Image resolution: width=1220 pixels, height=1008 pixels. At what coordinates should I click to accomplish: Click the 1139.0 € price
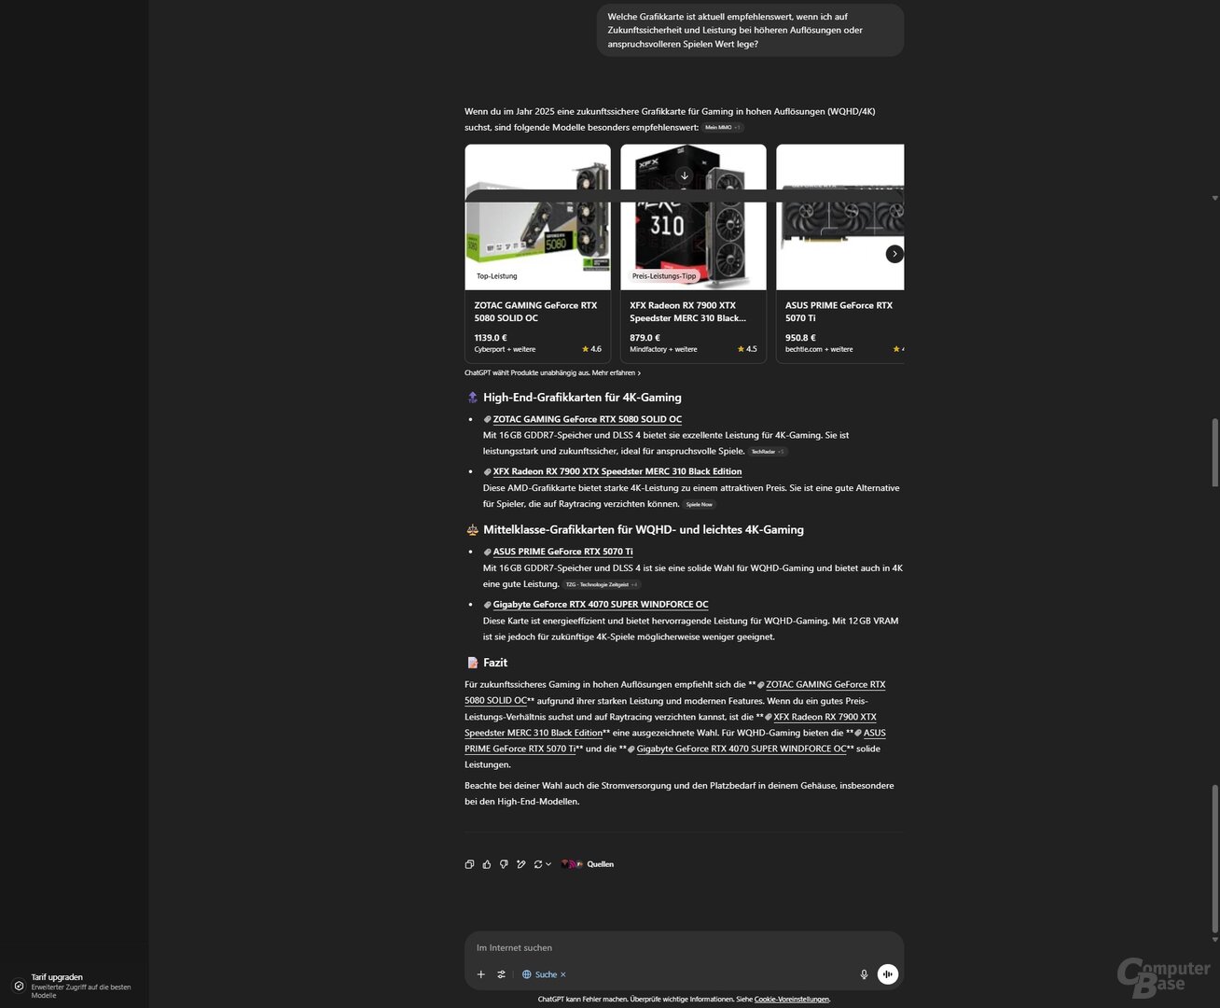491,338
